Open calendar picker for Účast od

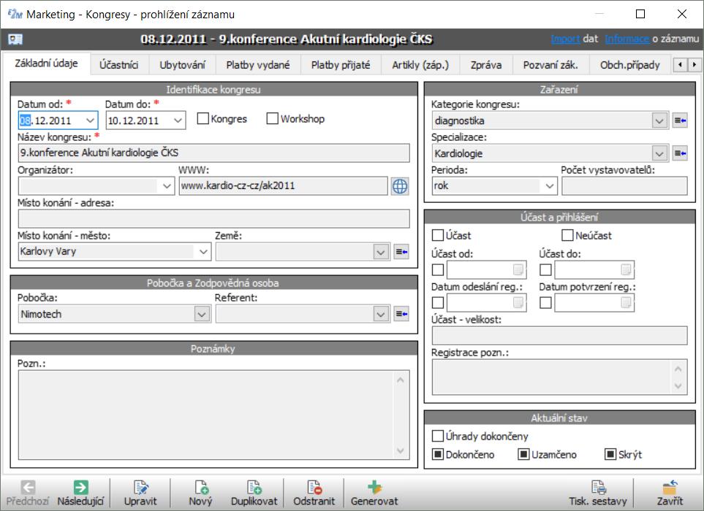pos(518,269)
